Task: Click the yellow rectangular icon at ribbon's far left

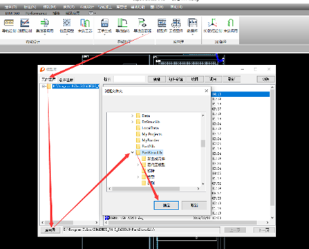Action: tap(9, 23)
